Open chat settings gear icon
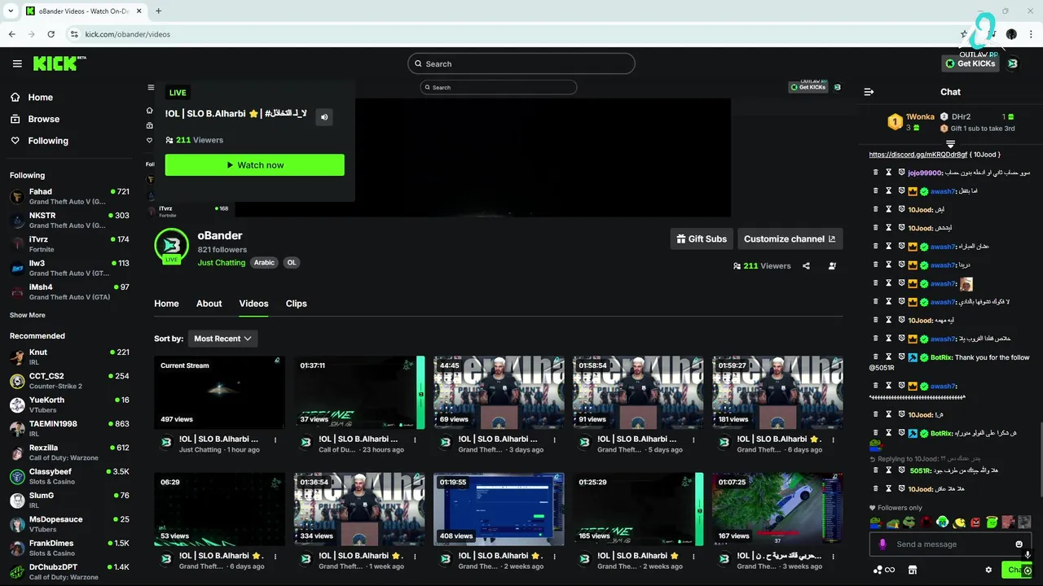This screenshot has height=586, width=1043. tap(988, 570)
